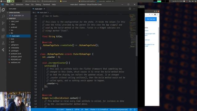Close main.dart in Open Editors list
The height and width of the screenshot is (111, 197).
pyautogui.click(x=10, y=15)
